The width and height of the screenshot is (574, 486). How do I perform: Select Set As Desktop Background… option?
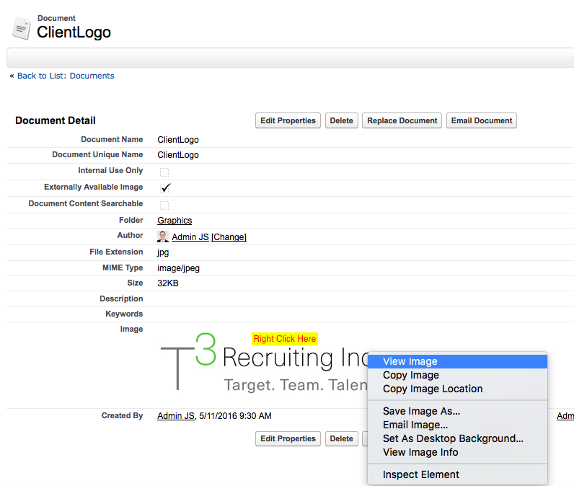[457, 438]
